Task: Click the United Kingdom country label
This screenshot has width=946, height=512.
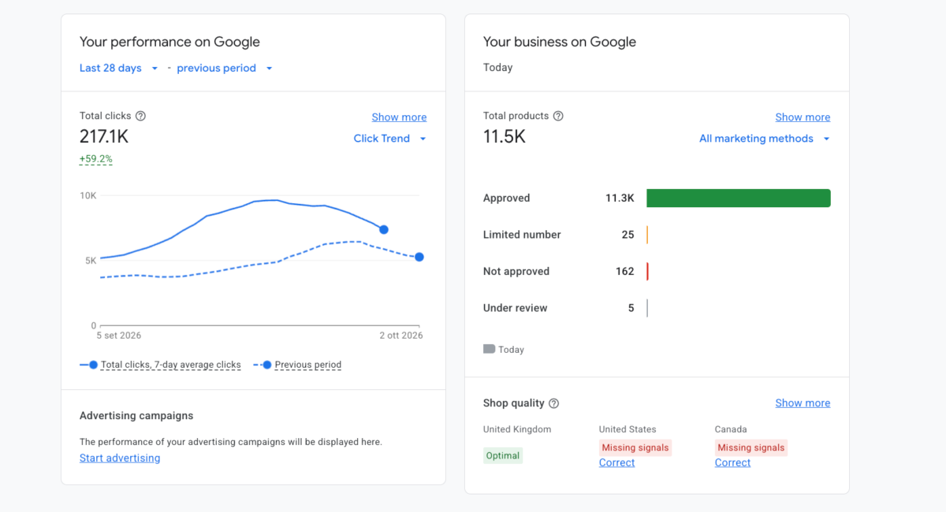Action: click(x=517, y=429)
